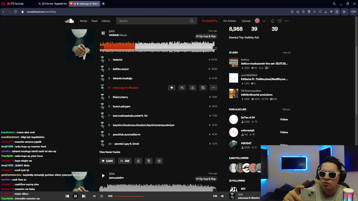The height and width of the screenshot is (201, 358).
Task: Open the Try Artist Pro link
Action: click(209, 21)
